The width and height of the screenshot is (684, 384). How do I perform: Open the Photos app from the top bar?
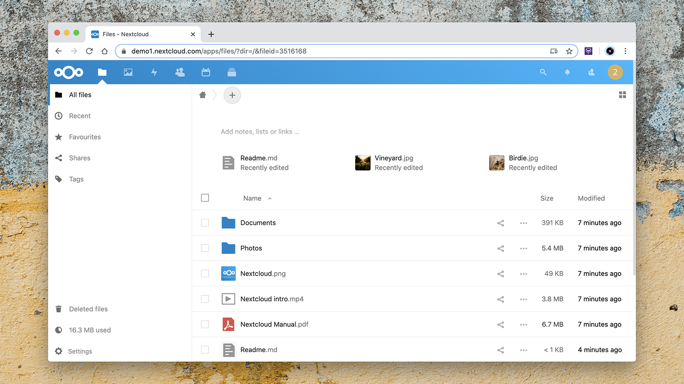click(x=128, y=72)
